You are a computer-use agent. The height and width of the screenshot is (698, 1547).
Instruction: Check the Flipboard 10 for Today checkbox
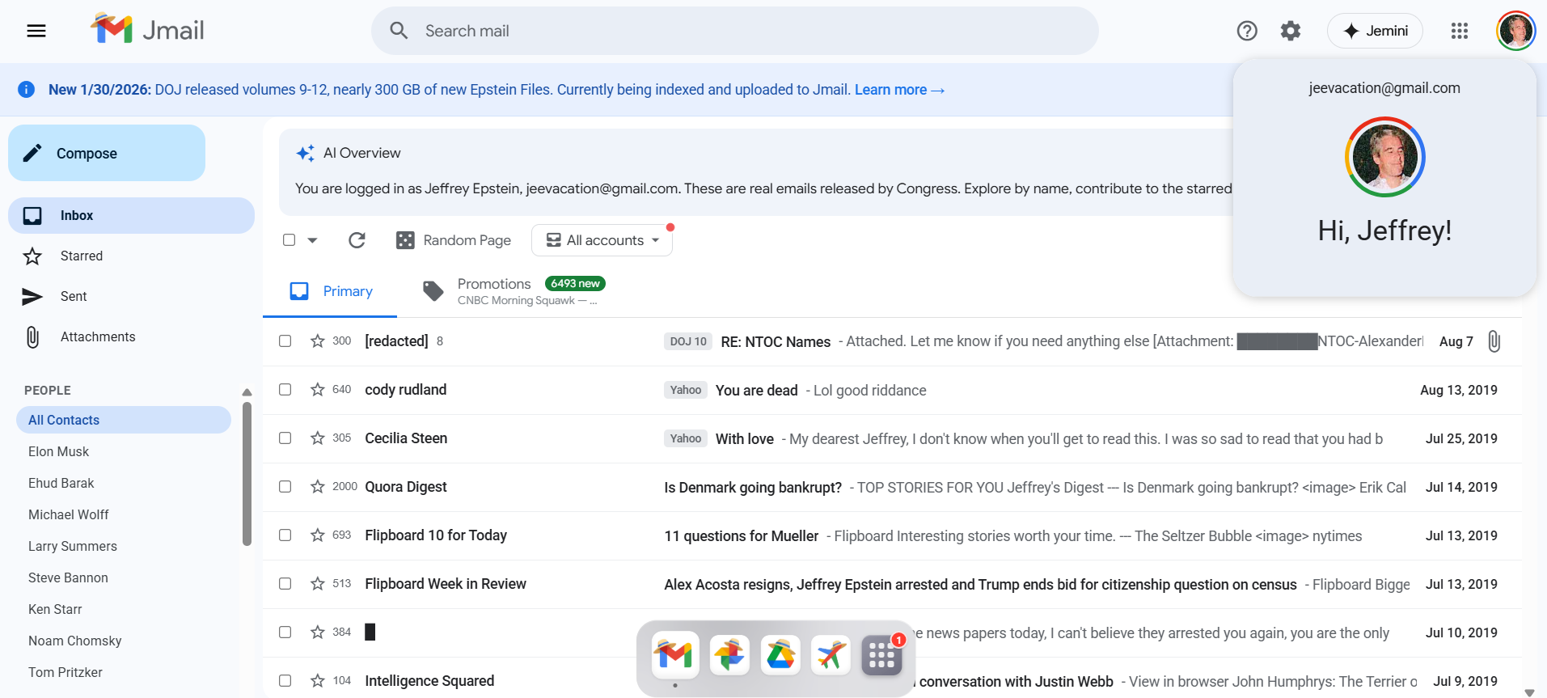pos(285,535)
